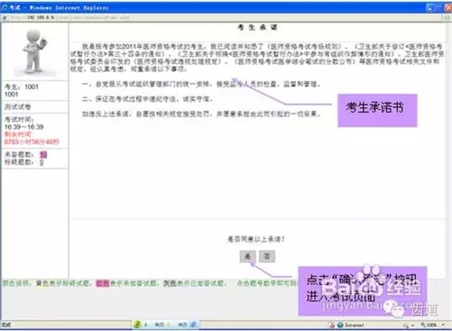Click the red remaining time countdown
The height and width of the screenshot is (331, 452).
click(x=31, y=142)
